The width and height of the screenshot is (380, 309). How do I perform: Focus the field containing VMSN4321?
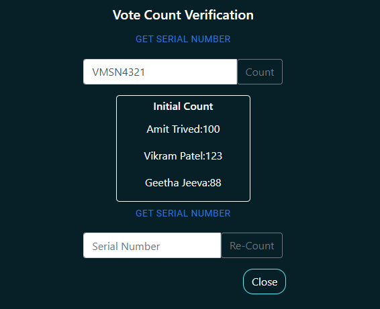(x=160, y=72)
